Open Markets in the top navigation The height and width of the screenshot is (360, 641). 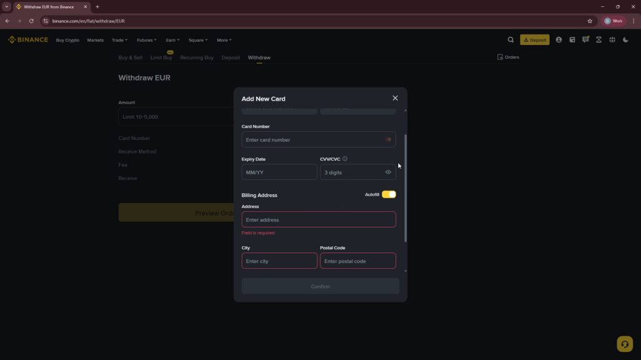click(95, 40)
